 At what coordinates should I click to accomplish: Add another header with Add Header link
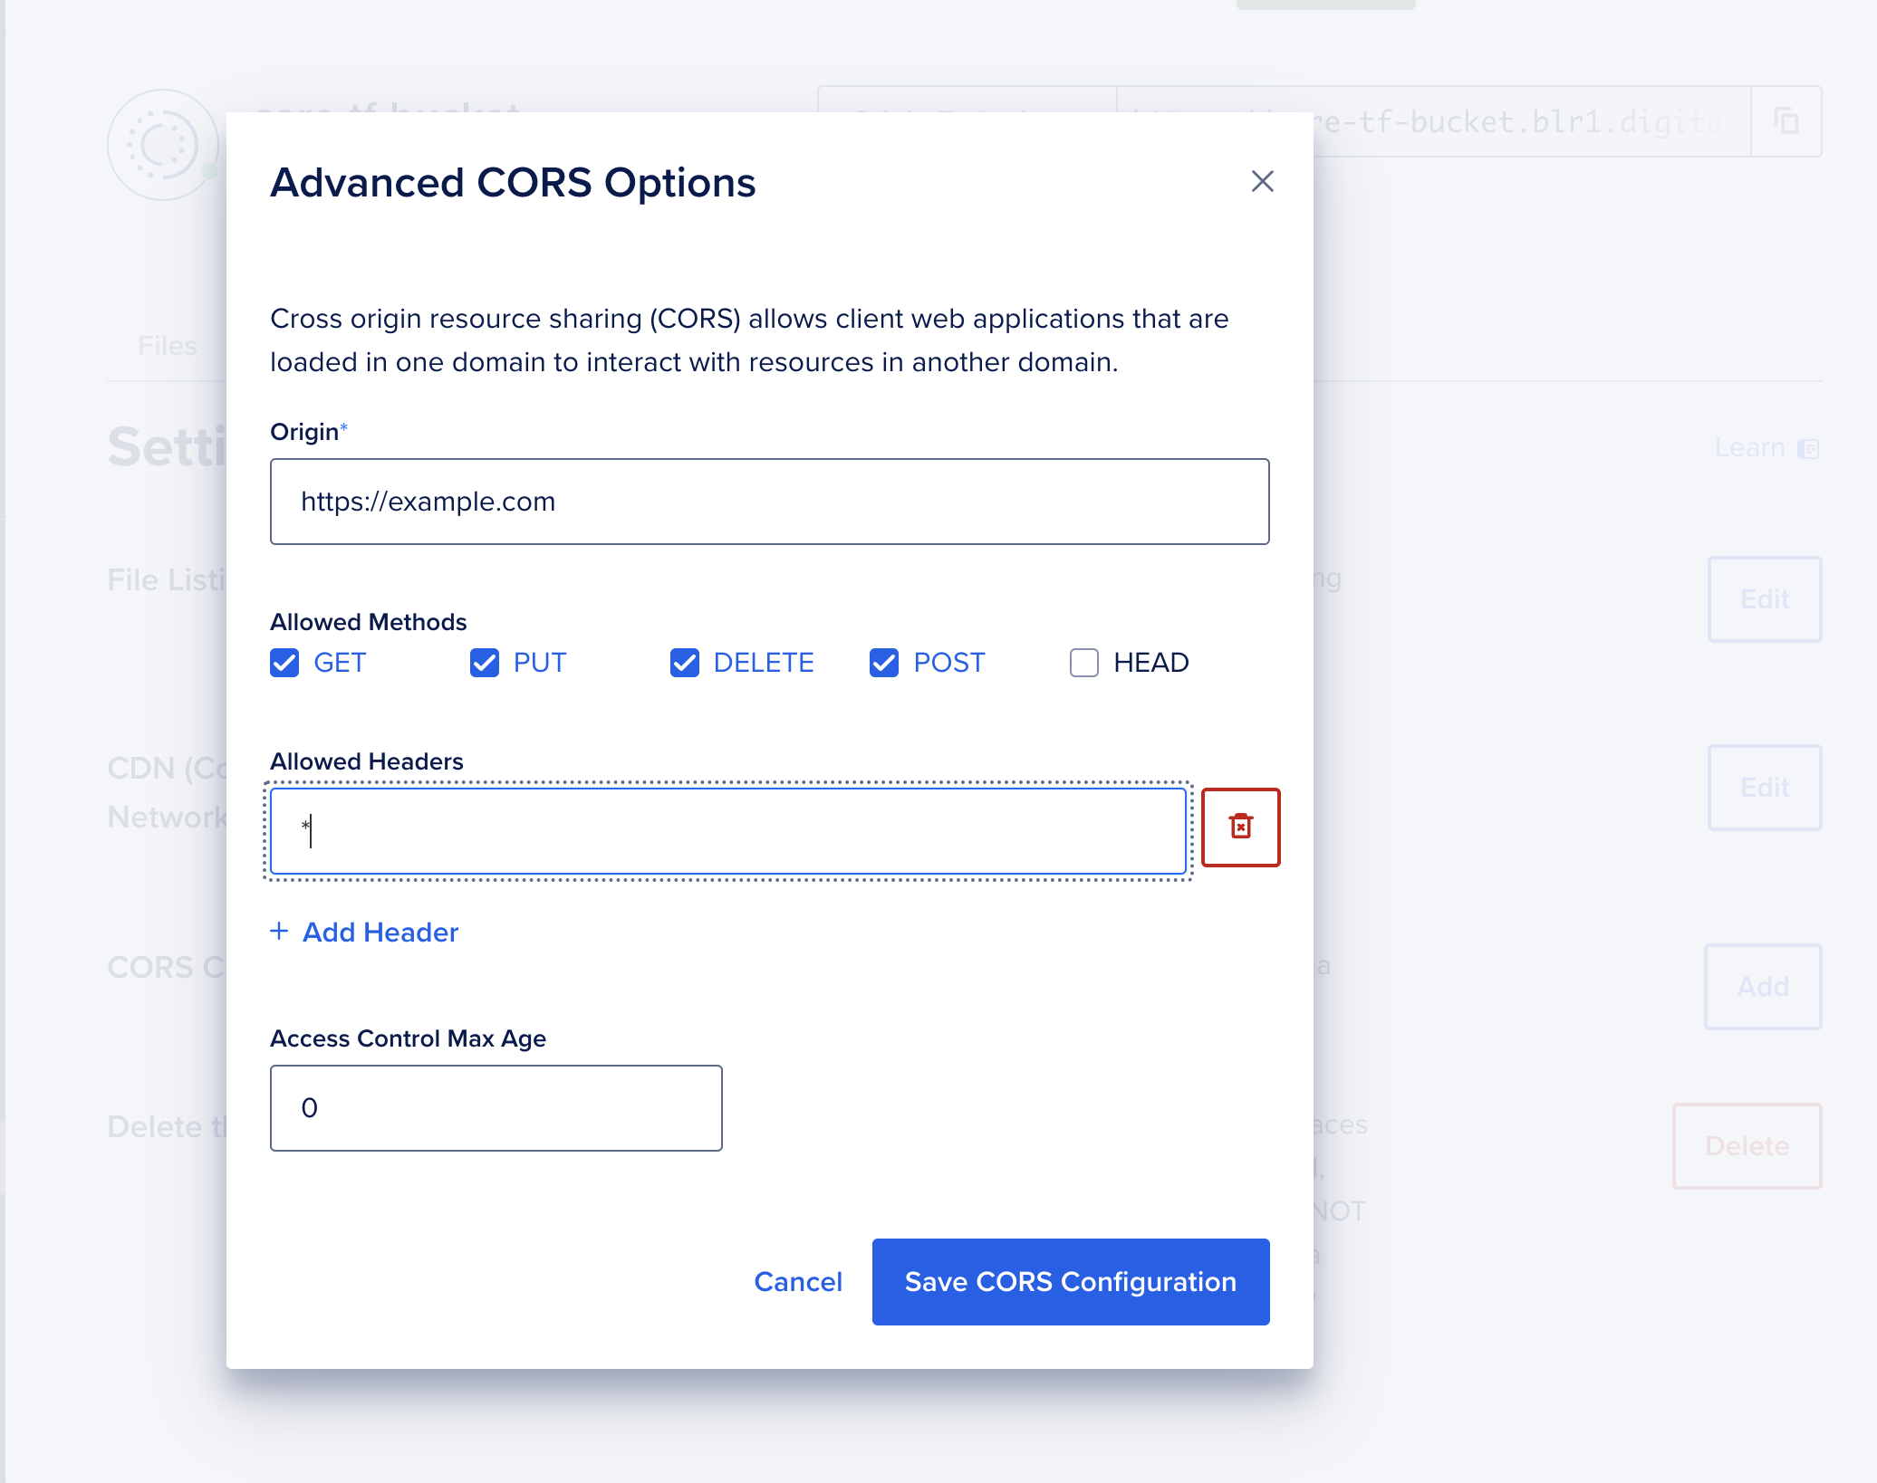pos(380,932)
